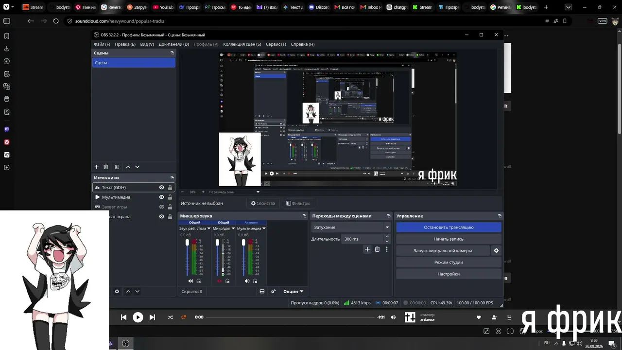Unmute the Микр/доп microphone channel

(x=219, y=281)
